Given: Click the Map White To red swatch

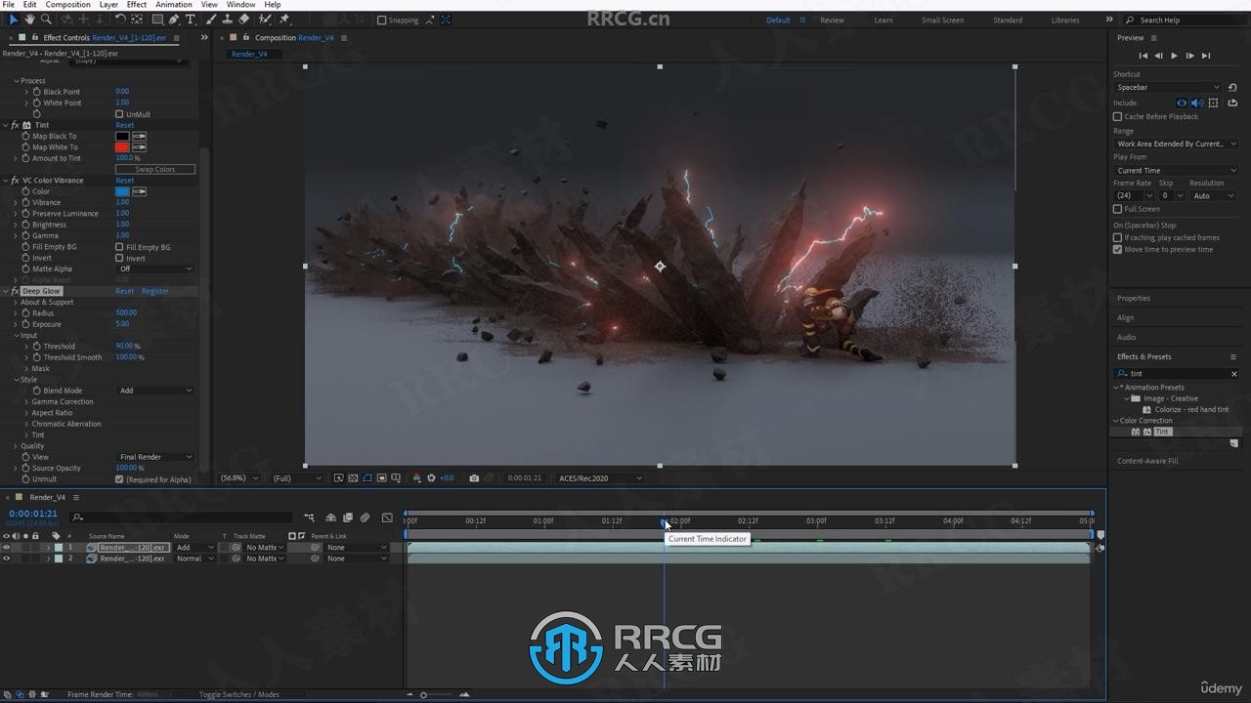Looking at the screenshot, I should pos(122,147).
